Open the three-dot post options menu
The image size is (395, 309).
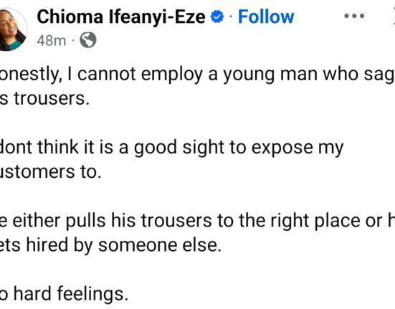coord(354,16)
